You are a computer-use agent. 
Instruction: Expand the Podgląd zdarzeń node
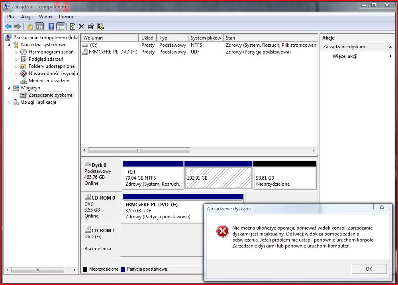point(16,59)
